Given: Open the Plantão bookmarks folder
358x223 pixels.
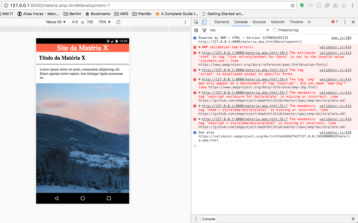Looking at the screenshot, I should pos(142,14).
